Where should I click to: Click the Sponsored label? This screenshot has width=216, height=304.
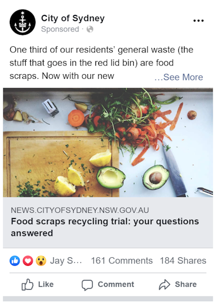click(60, 29)
